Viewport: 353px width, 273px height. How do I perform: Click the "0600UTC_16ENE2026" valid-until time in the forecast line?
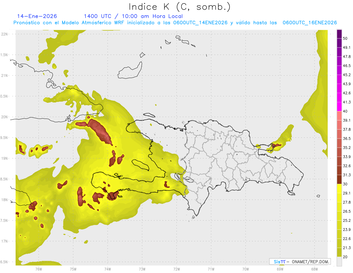309,23
